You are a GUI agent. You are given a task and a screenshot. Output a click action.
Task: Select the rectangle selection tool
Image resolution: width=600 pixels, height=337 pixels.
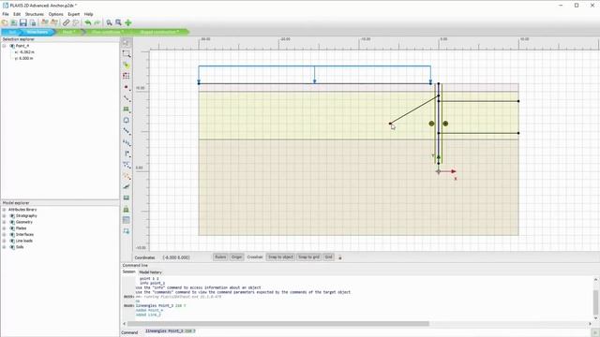click(127, 54)
